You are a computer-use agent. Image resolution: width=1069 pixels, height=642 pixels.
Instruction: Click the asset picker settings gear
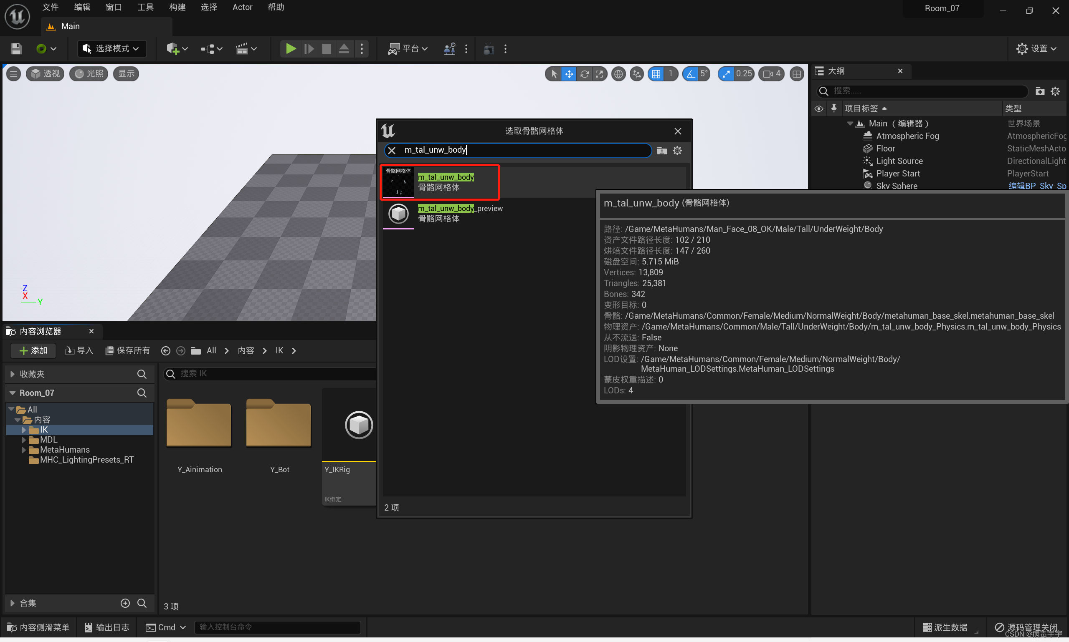[677, 151]
